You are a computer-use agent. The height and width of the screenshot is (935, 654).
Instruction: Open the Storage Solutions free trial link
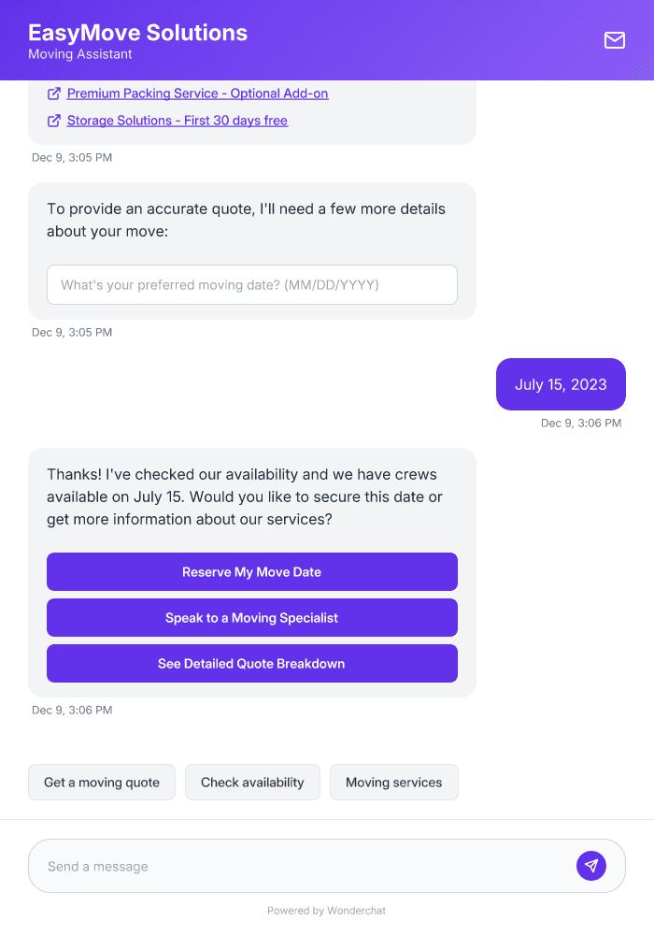point(177,121)
